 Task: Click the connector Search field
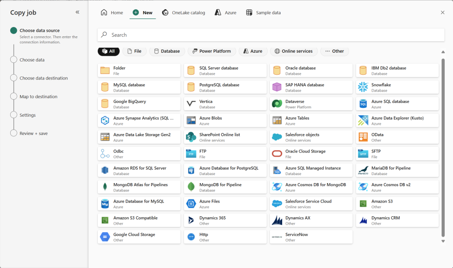tap(271, 35)
